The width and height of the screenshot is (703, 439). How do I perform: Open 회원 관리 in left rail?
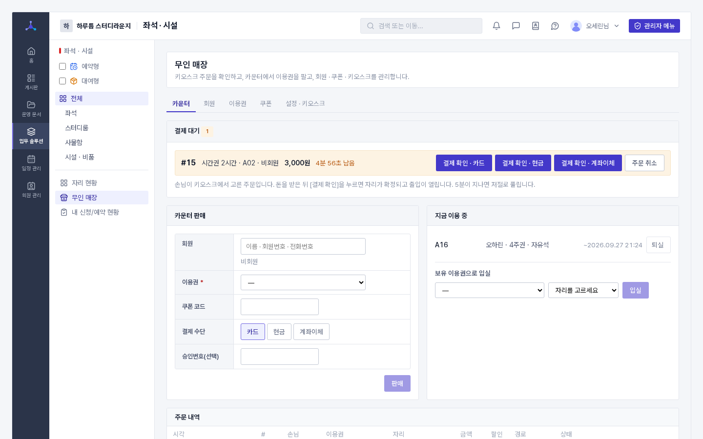31,189
